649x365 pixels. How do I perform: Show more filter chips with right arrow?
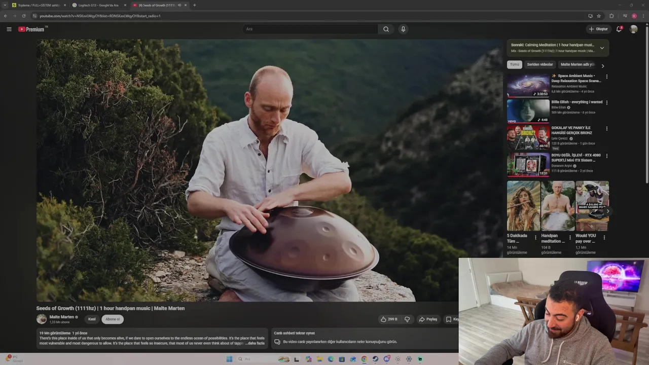(602, 65)
